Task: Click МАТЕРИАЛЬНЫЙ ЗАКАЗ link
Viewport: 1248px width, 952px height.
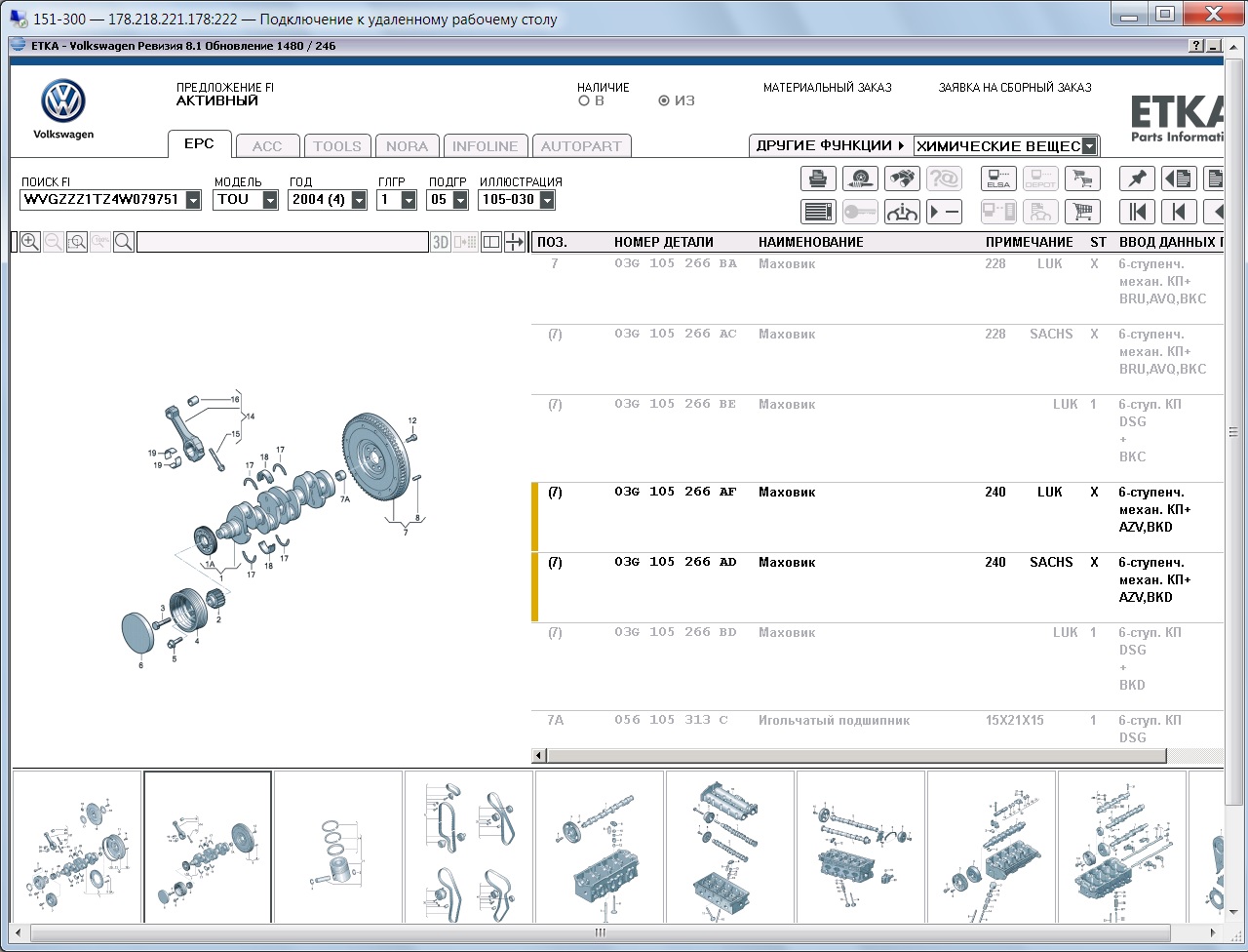Action: coord(828,88)
